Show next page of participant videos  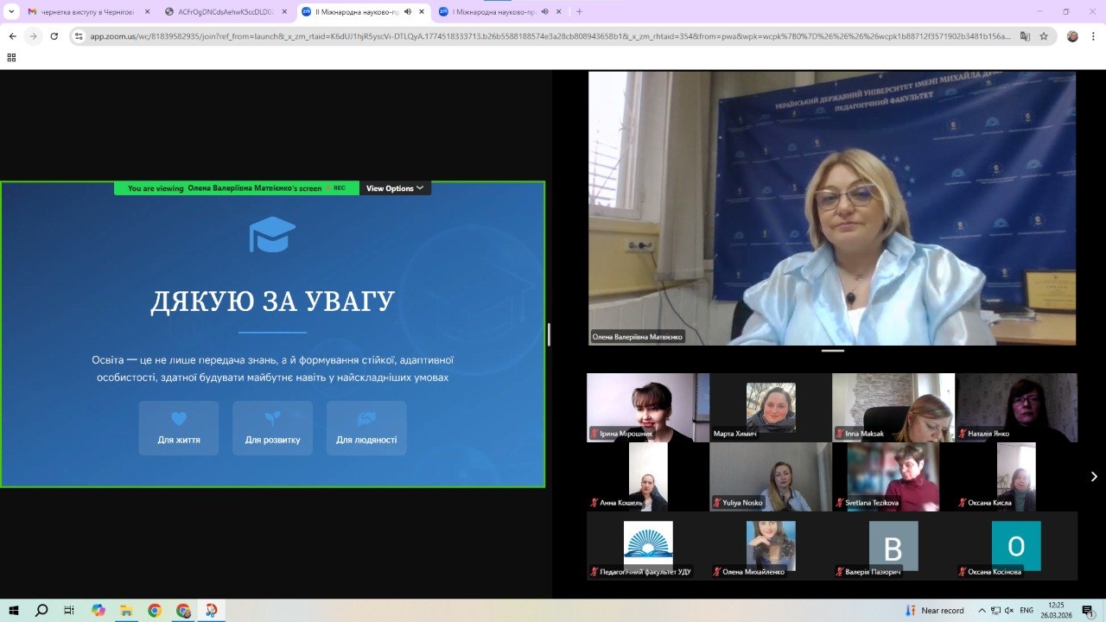[x=1093, y=476]
